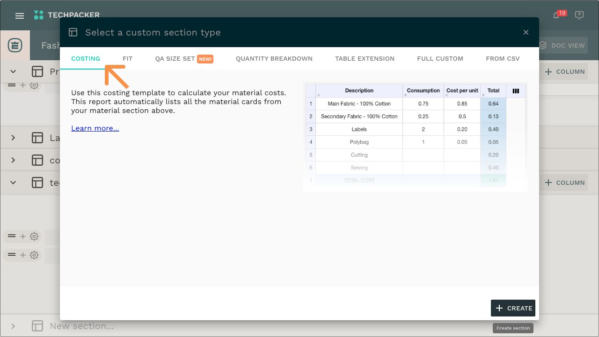Click the lowest row gear icon

pos(34,255)
